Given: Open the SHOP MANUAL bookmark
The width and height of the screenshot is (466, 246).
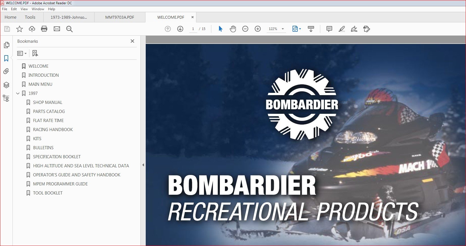Looking at the screenshot, I should click(x=48, y=102).
